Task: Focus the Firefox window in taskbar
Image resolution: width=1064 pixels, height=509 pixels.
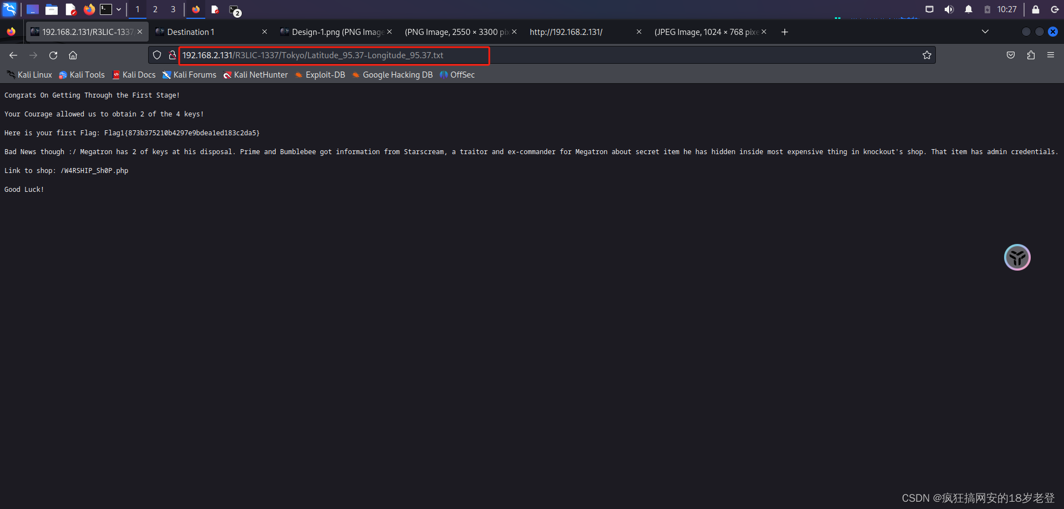Action: [196, 9]
